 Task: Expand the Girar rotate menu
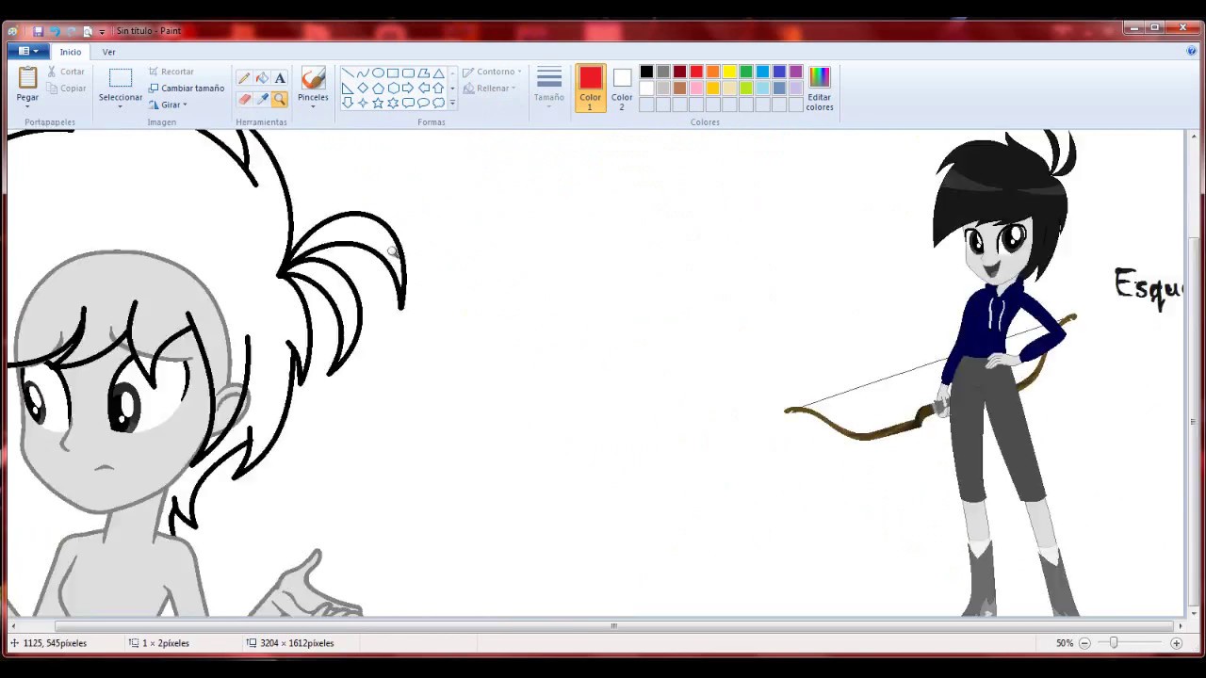coord(185,105)
